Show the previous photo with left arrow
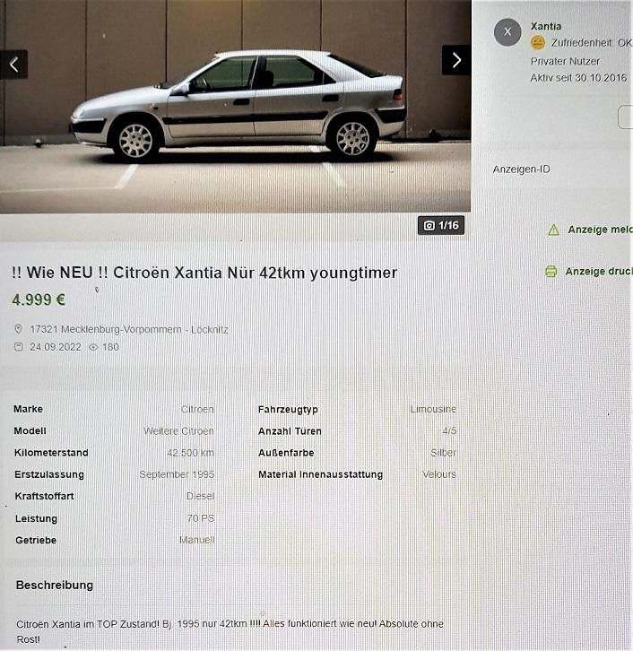The width and height of the screenshot is (633, 651). [x=13, y=65]
